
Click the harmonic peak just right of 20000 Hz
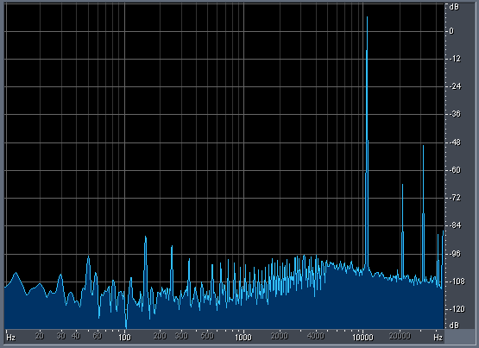403,186
